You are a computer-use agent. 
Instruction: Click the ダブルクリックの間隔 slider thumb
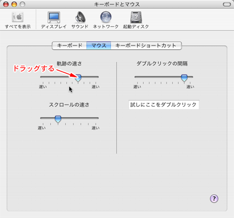[184, 78]
